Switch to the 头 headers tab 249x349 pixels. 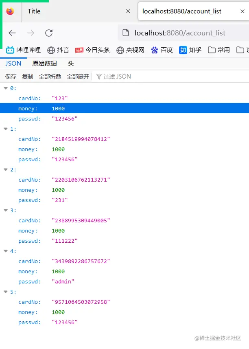(71, 64)
